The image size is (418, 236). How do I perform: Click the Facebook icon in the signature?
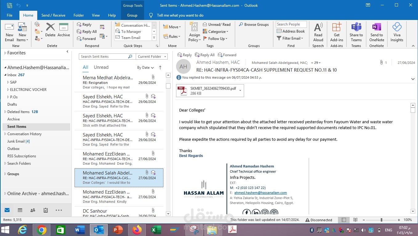tap(247, 213)
